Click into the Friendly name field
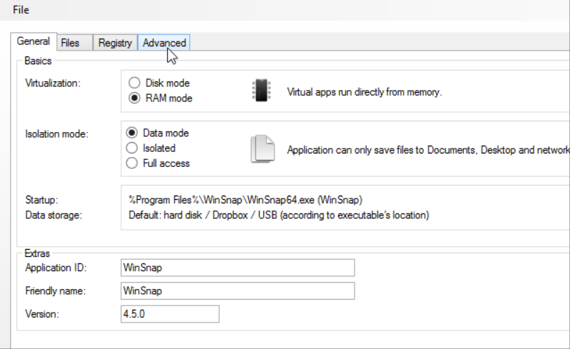The image size is (570, 349). pyautogui.click(x=238, y=291)
